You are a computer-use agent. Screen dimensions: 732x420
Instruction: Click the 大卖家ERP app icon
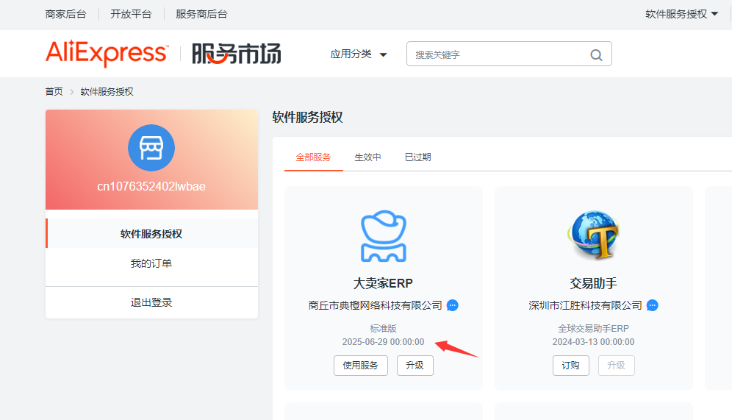(384, 236)
